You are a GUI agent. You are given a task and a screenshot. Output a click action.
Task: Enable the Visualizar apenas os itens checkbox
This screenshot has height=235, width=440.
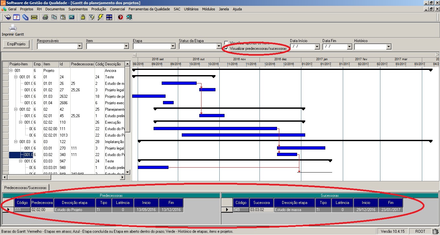[226, 43]
